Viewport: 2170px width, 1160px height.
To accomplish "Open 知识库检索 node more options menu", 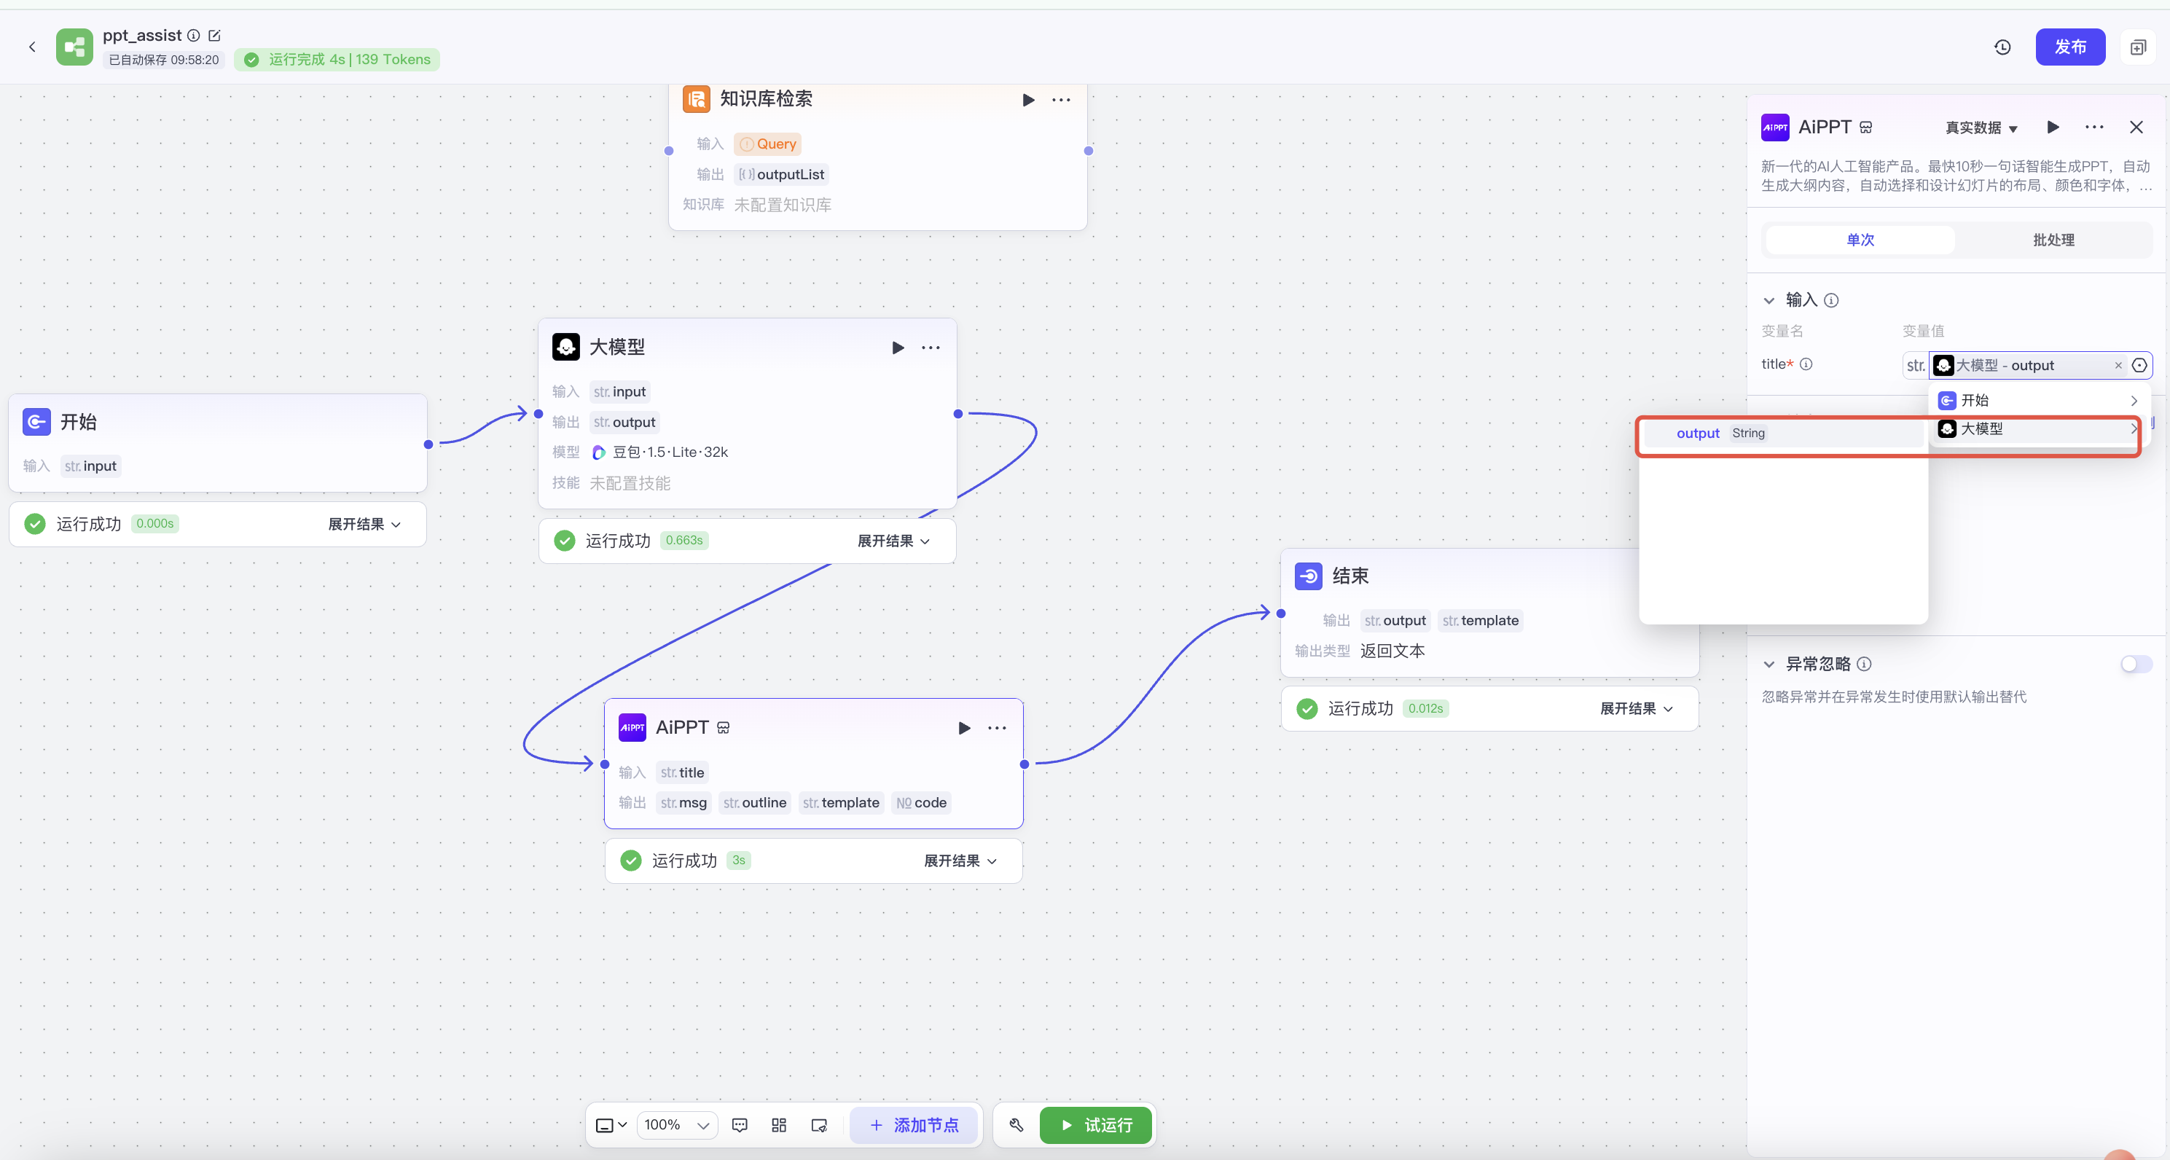I will click(1060, 99).
